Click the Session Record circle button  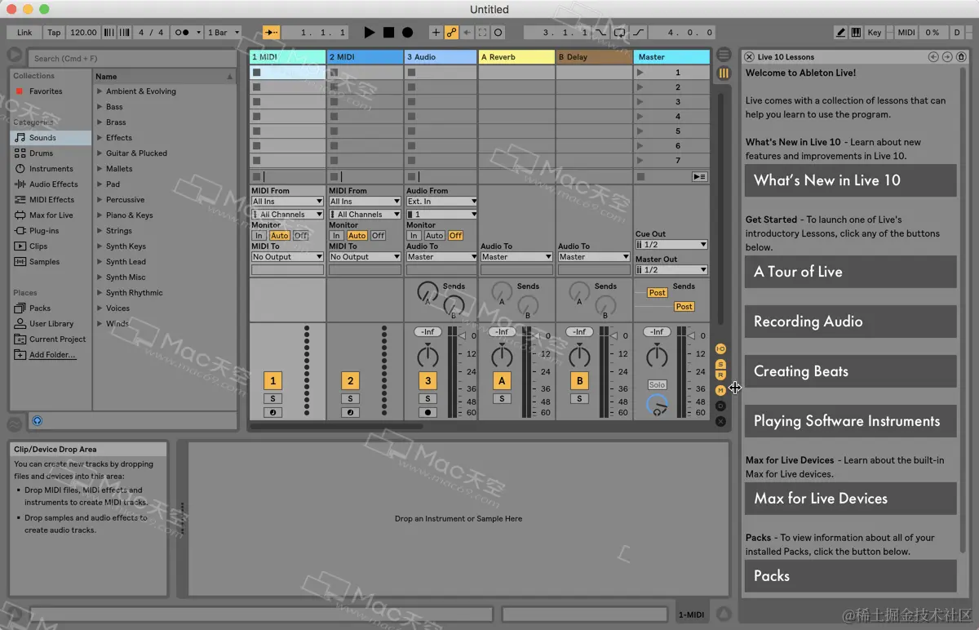click(x=498, y=33)
